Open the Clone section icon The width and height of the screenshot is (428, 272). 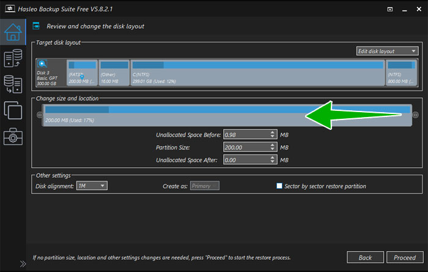click(13, 110)
